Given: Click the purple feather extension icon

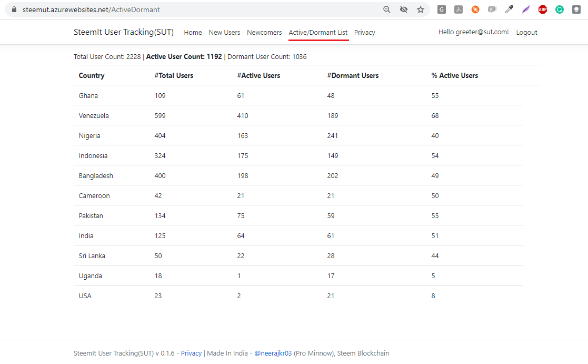Looking at the screenshot, I should coord(526,10).
